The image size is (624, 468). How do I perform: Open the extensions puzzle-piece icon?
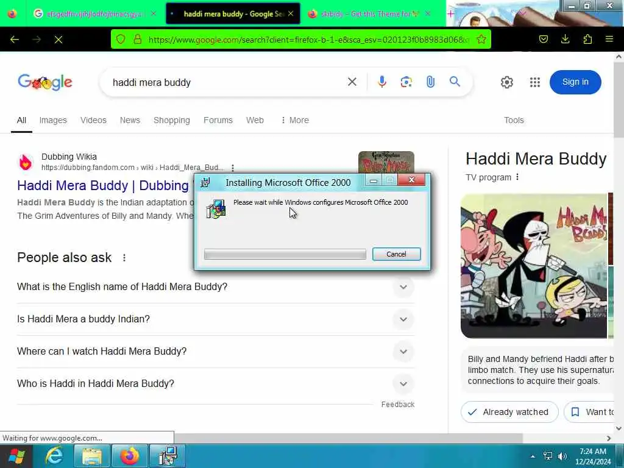[587, 39]
